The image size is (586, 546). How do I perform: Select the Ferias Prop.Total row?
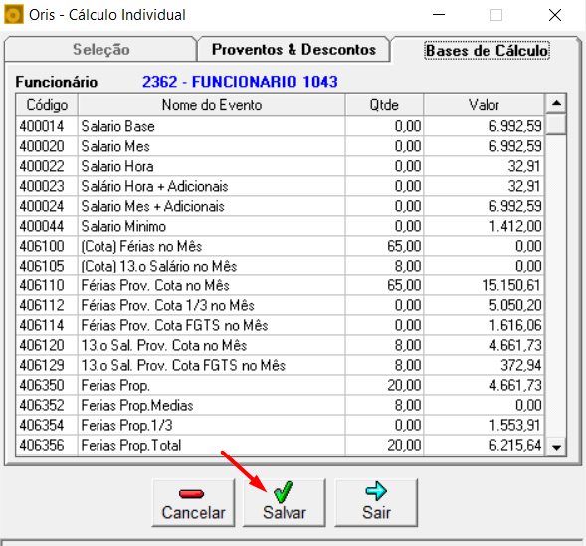click(x=280, y=446)
